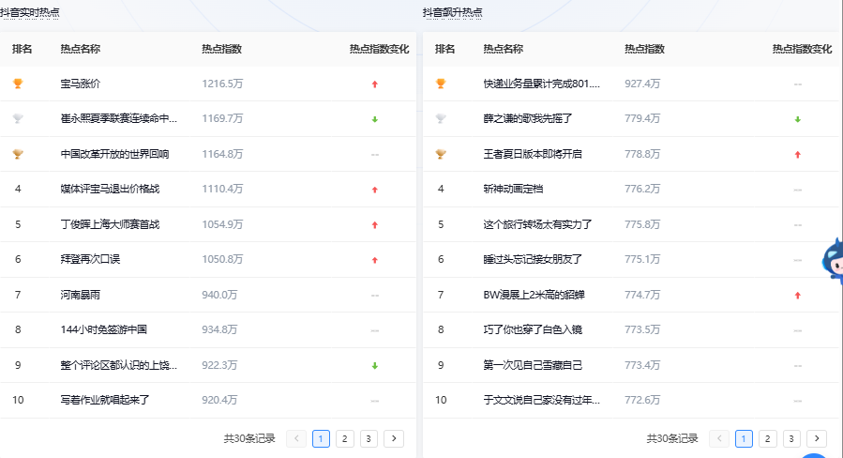Click the gold trophy icon for 宝马涨价

(x=18, y=84)
